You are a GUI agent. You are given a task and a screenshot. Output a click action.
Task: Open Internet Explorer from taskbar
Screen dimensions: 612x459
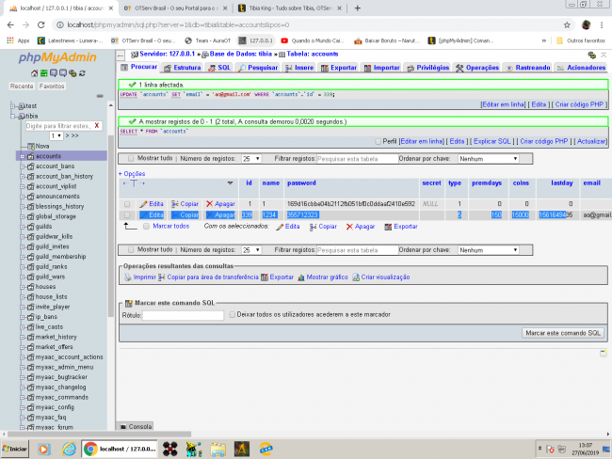click(69, 450)
